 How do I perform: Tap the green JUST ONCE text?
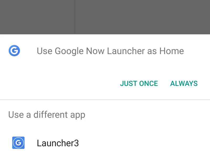click(x=139, y=83)
